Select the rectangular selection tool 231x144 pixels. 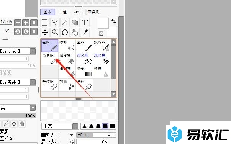(x=45, y=23)
